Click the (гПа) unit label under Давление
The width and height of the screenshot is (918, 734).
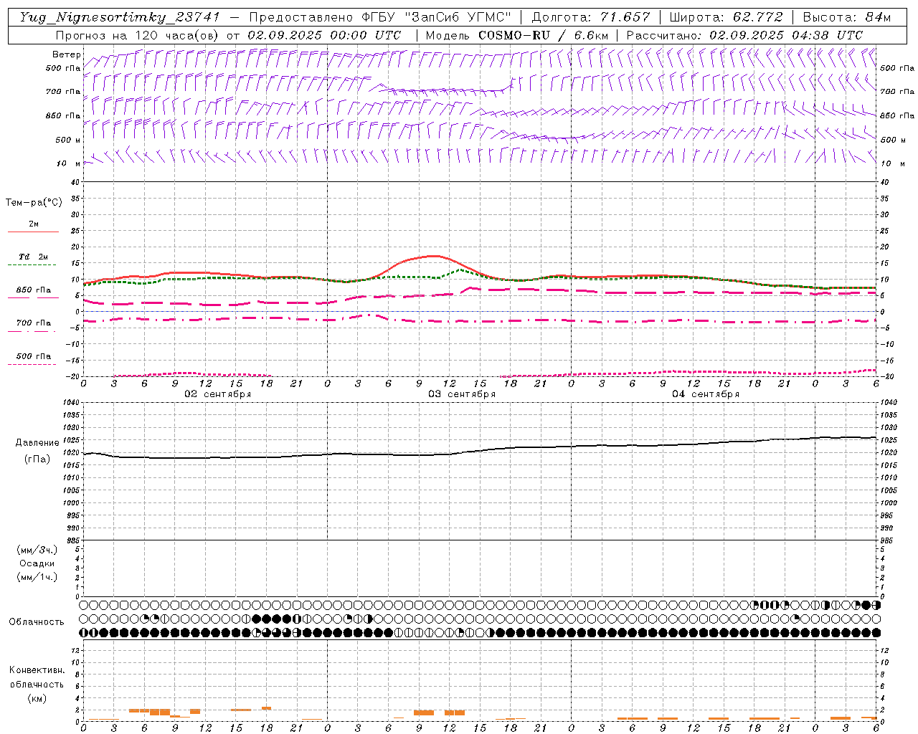point(37,459)
